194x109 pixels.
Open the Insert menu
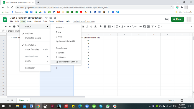30,21
